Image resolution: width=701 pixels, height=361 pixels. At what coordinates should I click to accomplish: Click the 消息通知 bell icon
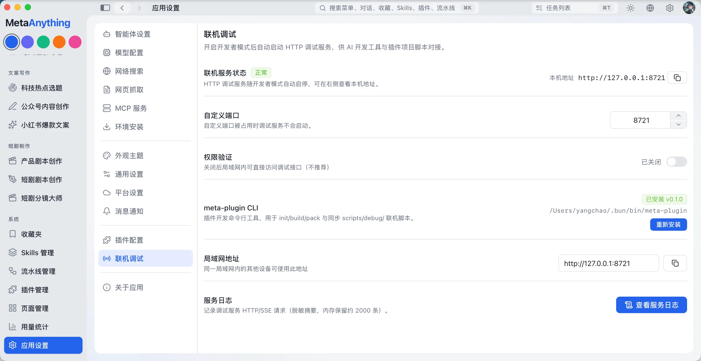tap(107, 211)
